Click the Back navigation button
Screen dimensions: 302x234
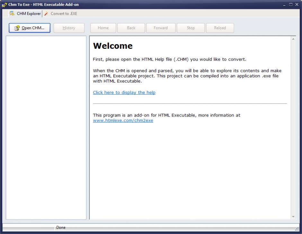tap(131, 28)
